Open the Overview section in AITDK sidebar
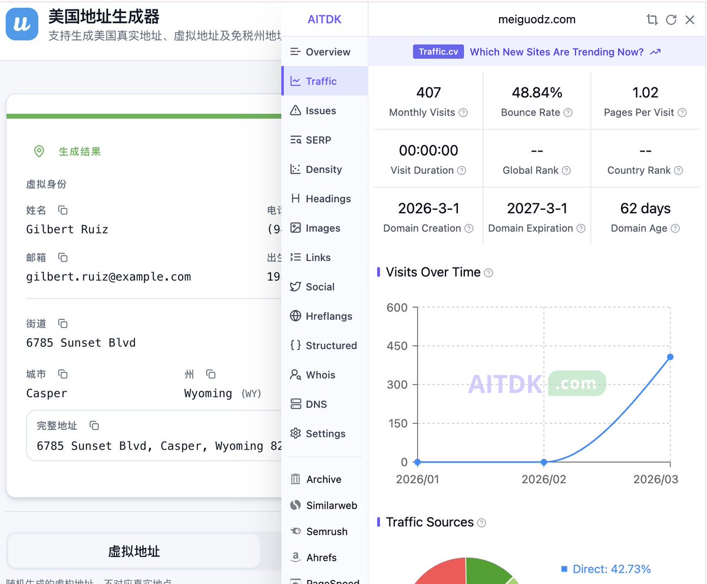 (325, 52)
